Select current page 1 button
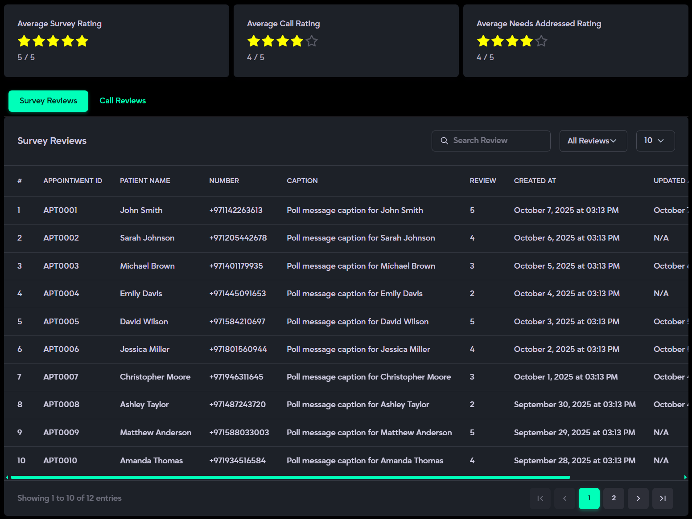692x519 pixels. click(589, 499)
